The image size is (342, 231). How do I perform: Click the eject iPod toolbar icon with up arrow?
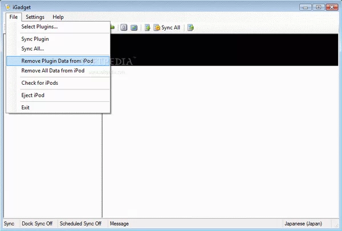click(x=190, y=28)
